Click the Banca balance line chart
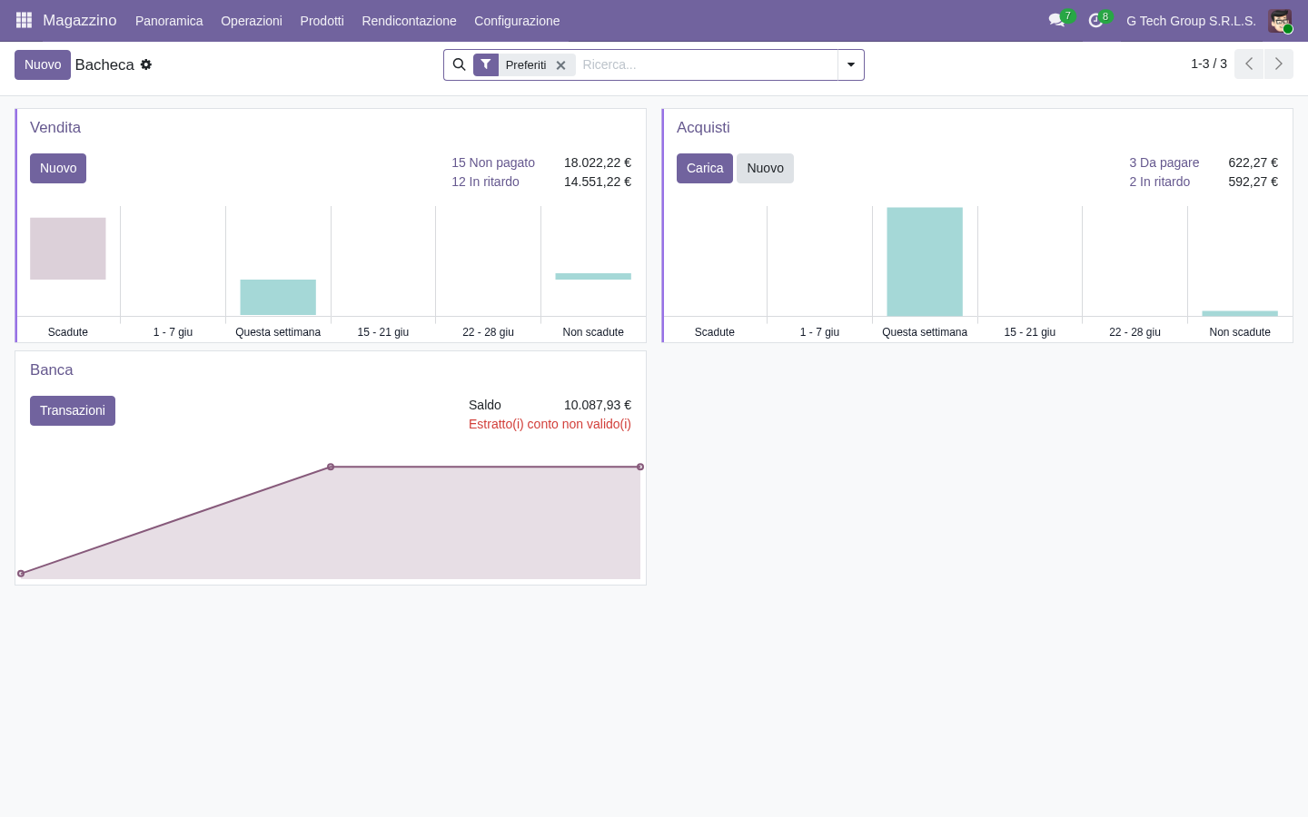This screenshot has height=817, width=1308. point(331,520)
